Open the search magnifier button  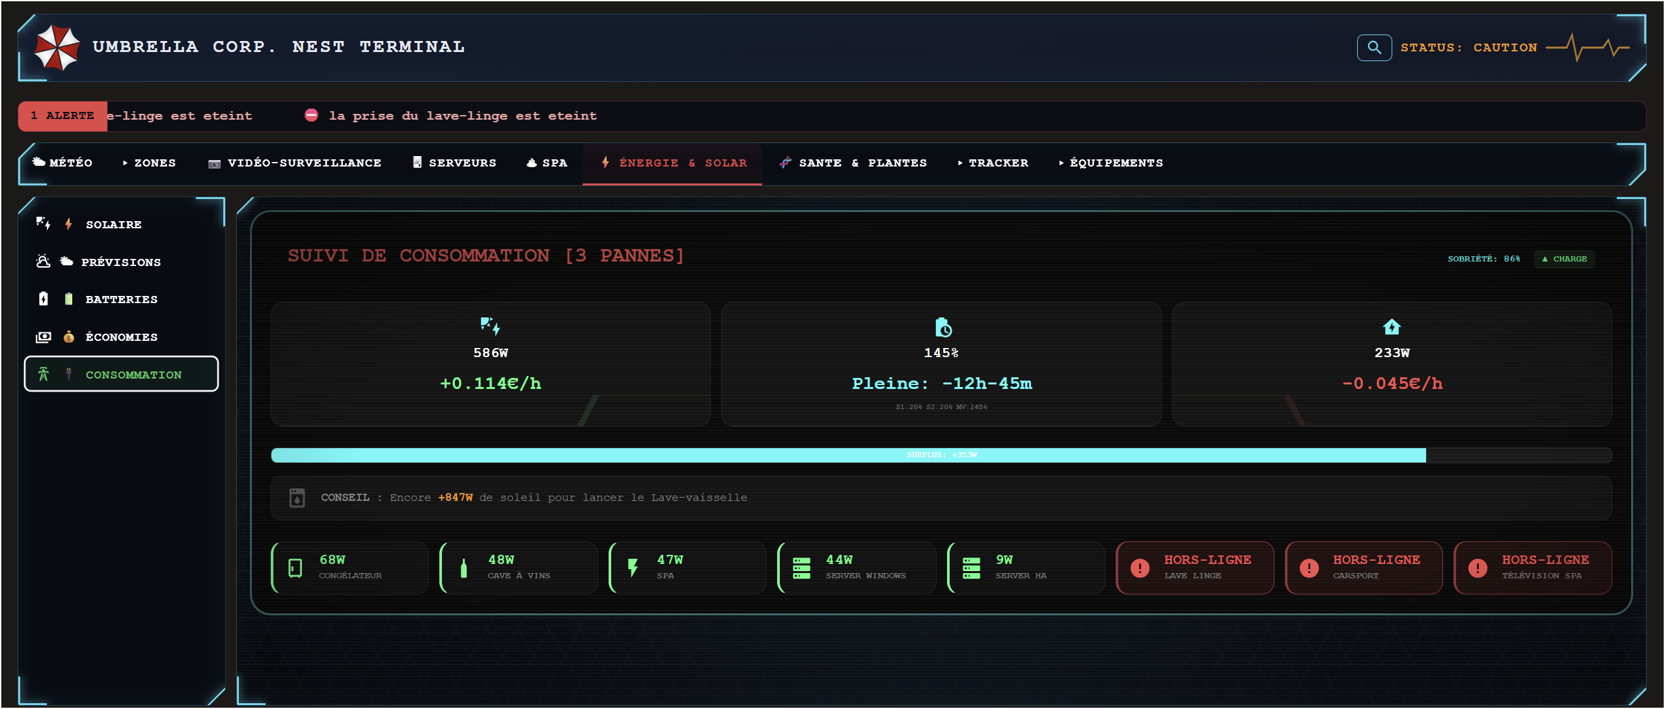tap(1374, 47)
